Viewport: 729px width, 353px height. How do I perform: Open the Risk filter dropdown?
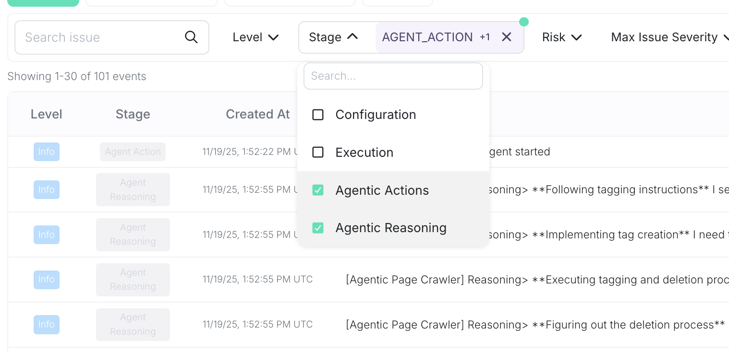(562, 37)
